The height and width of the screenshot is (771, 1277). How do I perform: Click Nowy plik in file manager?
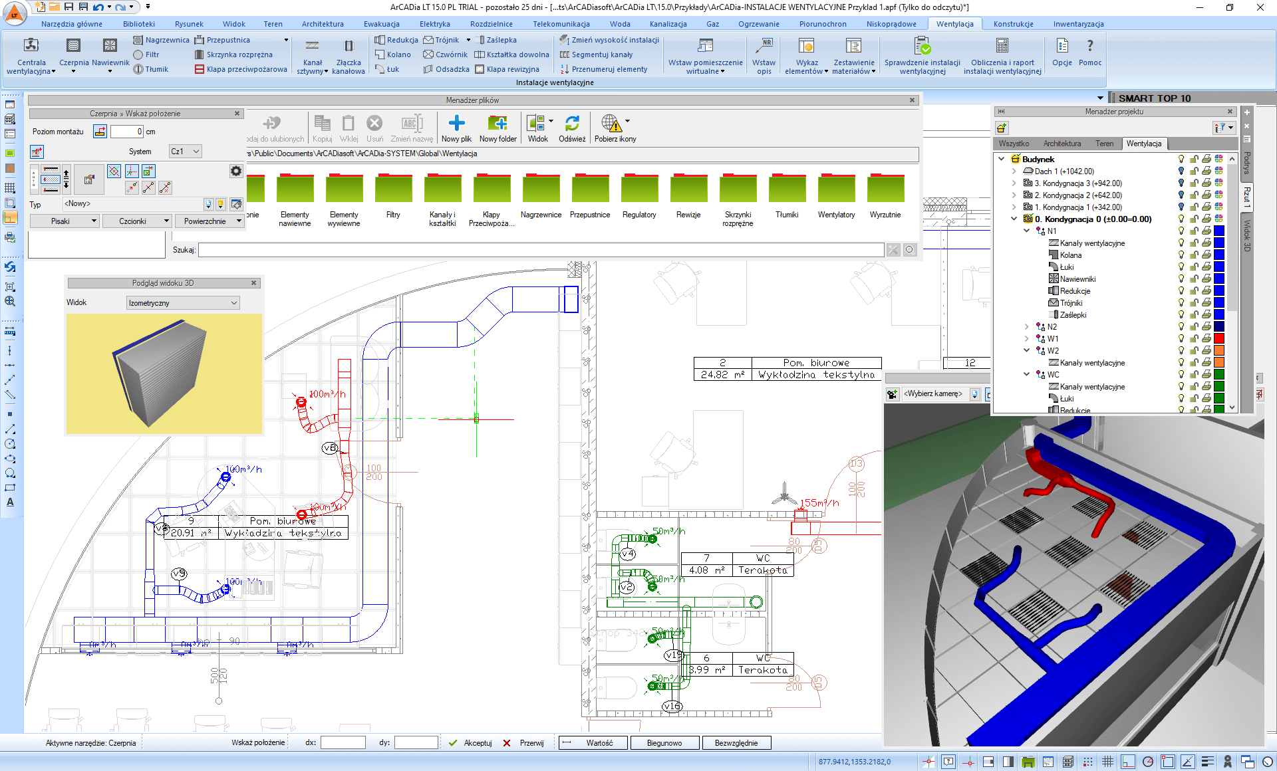coord(456,128)
